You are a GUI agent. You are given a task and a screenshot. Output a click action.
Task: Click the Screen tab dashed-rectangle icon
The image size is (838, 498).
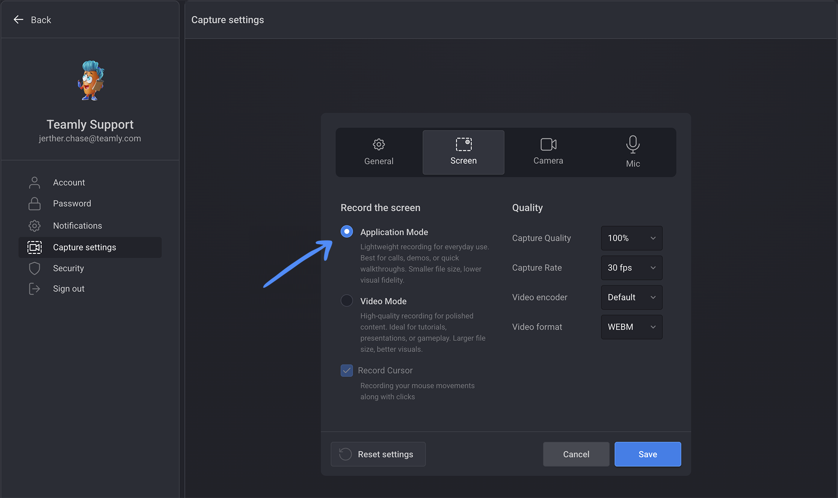tap(464, 144)
